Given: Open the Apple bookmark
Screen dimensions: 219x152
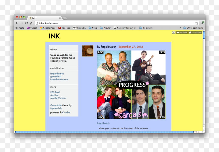Looking at the screenshot, I should (x=20, y=28).
